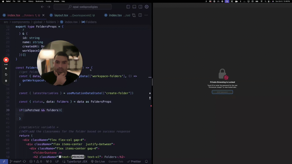Screen dimensions: 292x164
Task: Click the Bluetooth icon in menu bar
Action: (240, 1)
